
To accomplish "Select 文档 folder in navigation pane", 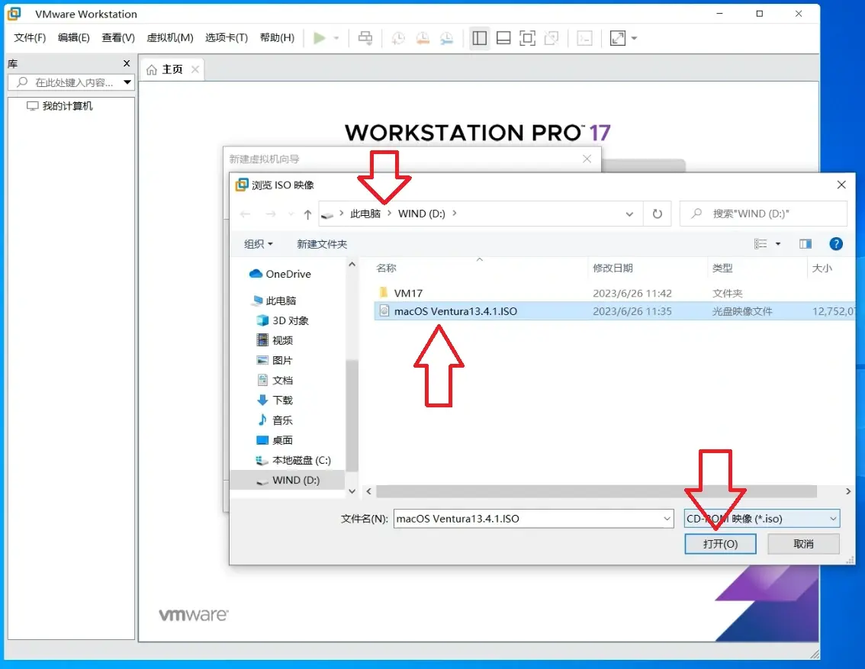I will tap(275, 380).
